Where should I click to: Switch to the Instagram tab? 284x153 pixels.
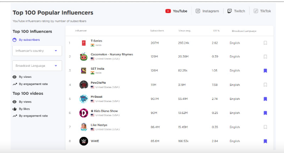[x=207, y=11]
